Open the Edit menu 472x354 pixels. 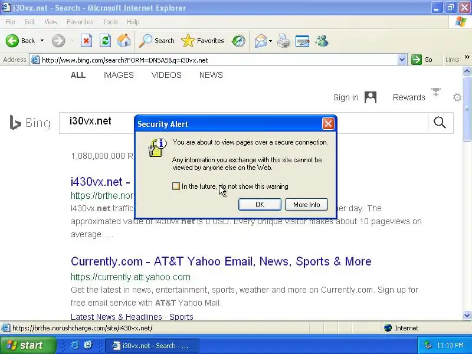[x=29, y=22]
